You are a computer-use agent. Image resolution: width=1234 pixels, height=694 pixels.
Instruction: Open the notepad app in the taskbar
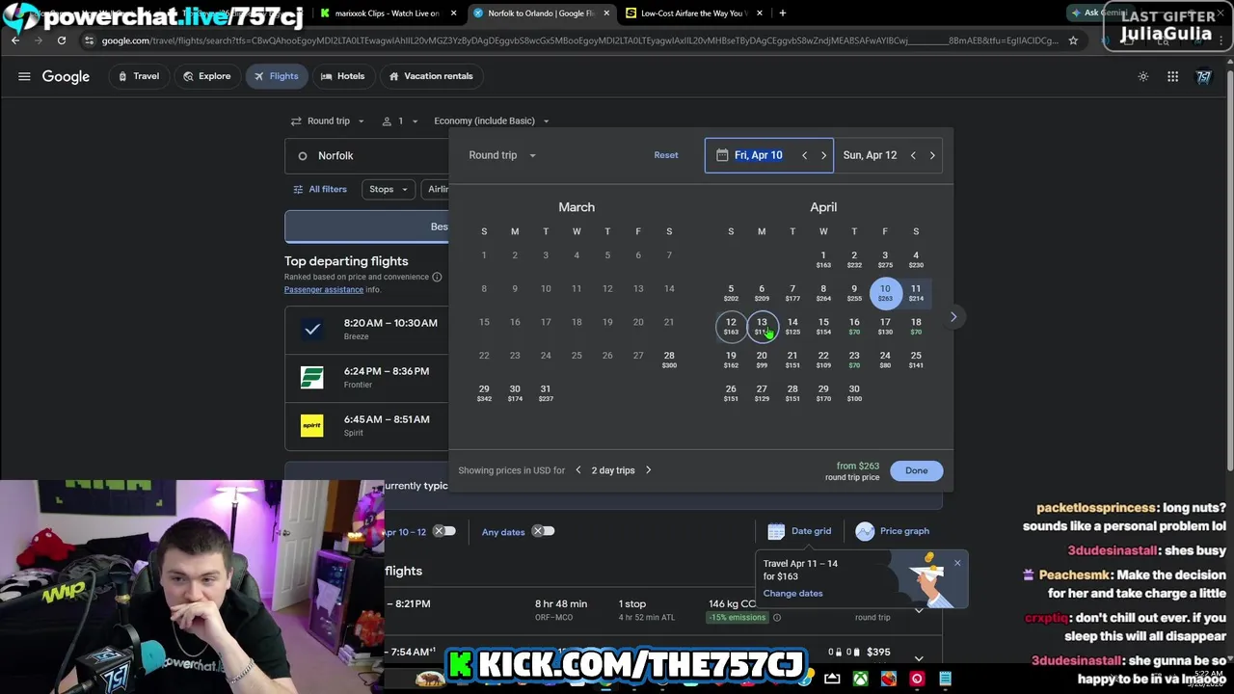point(945,680)
